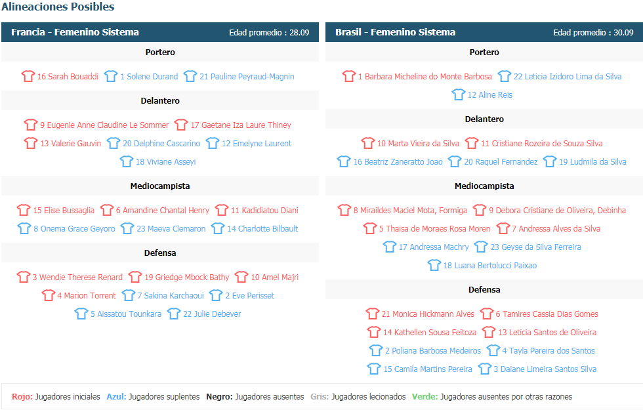Select player 23 Geyse da Silva Ferreira
The height and width of the screenshot is (410, 643).
[x=535, y=247]
